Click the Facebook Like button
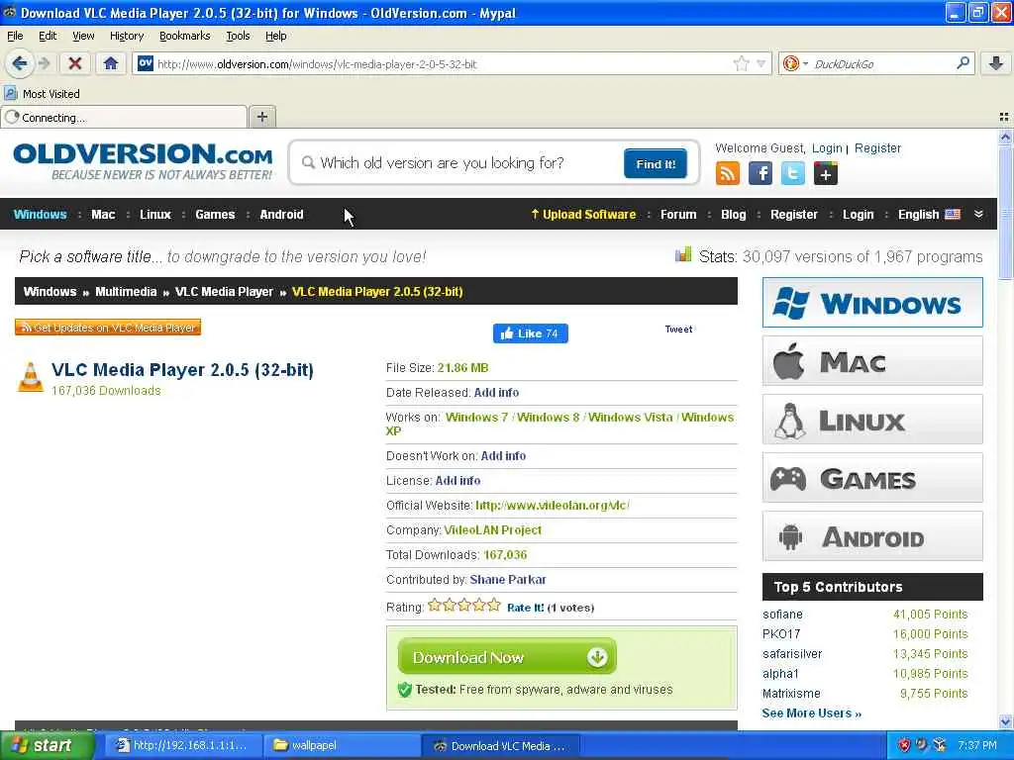Image resolution: width=1014 pixels, height=760 pixels. click(531, 333)
